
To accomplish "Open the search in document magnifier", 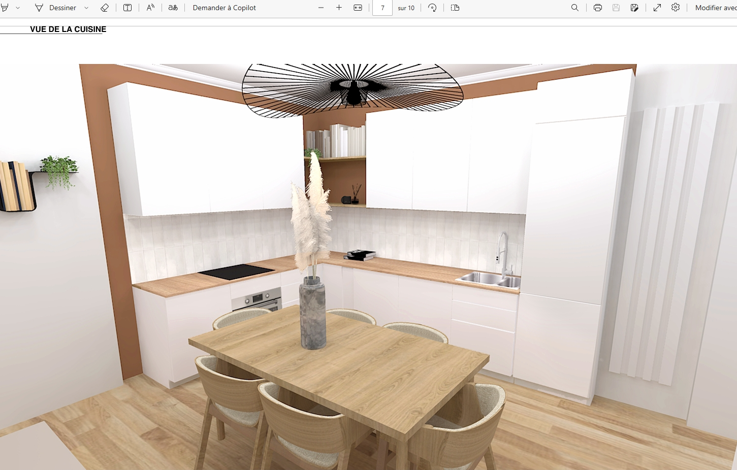I will 575,8.
